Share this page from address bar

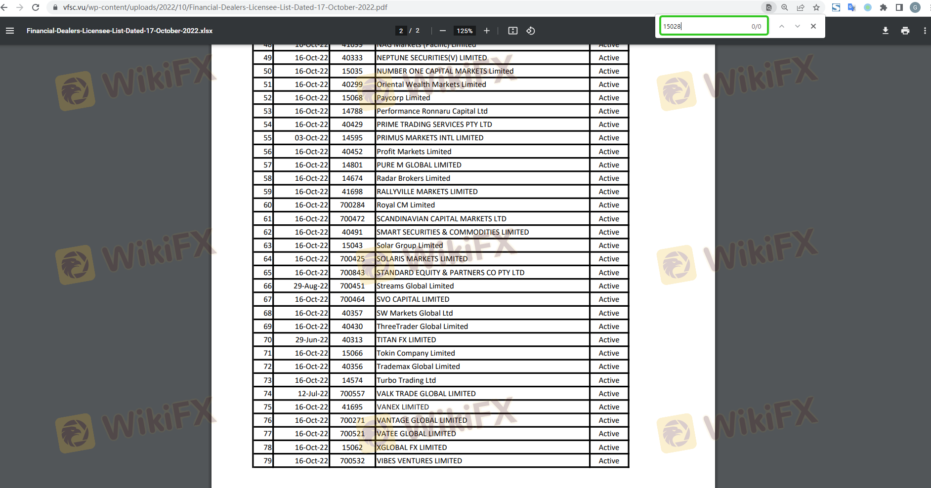pyautogui.click(x=801, y=7)
